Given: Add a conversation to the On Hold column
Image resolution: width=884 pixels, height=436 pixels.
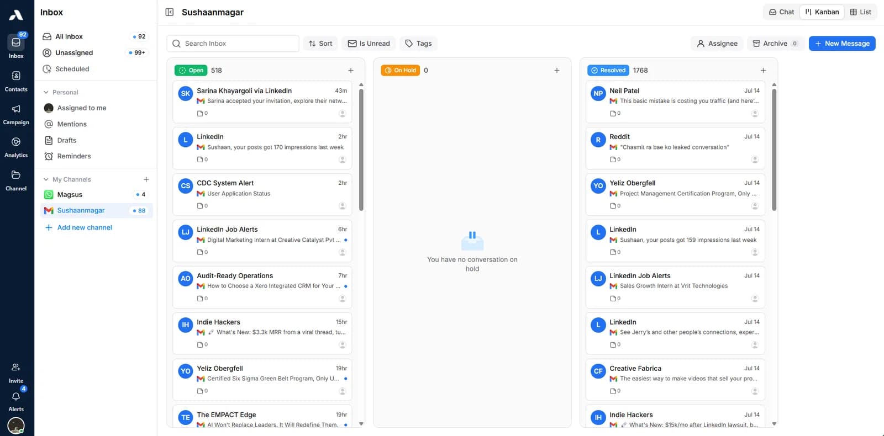Looking at the screenshot, I should point(557,71).
